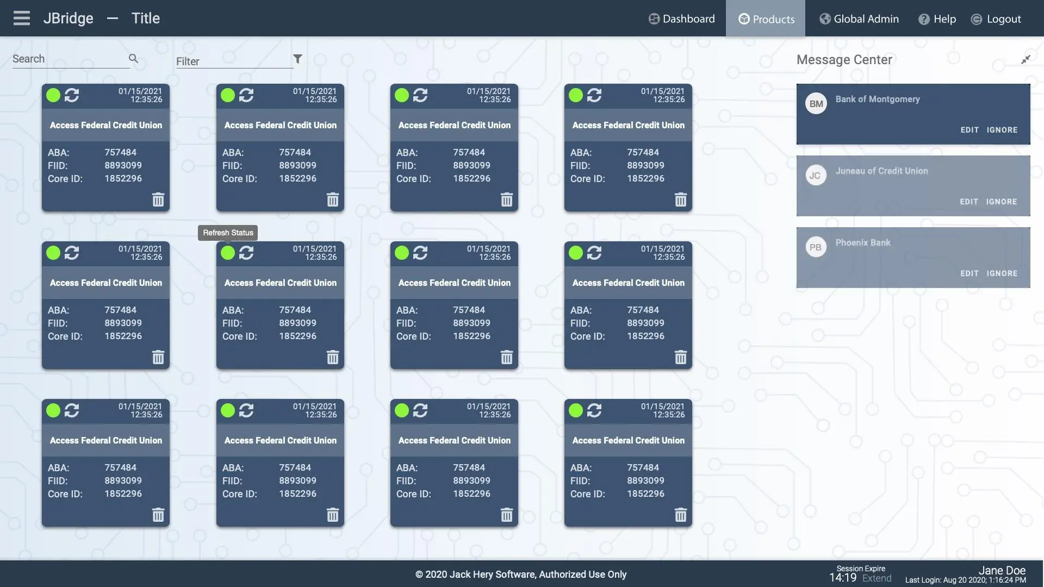Switch to Global Admin menu

[x=859, y=18]
